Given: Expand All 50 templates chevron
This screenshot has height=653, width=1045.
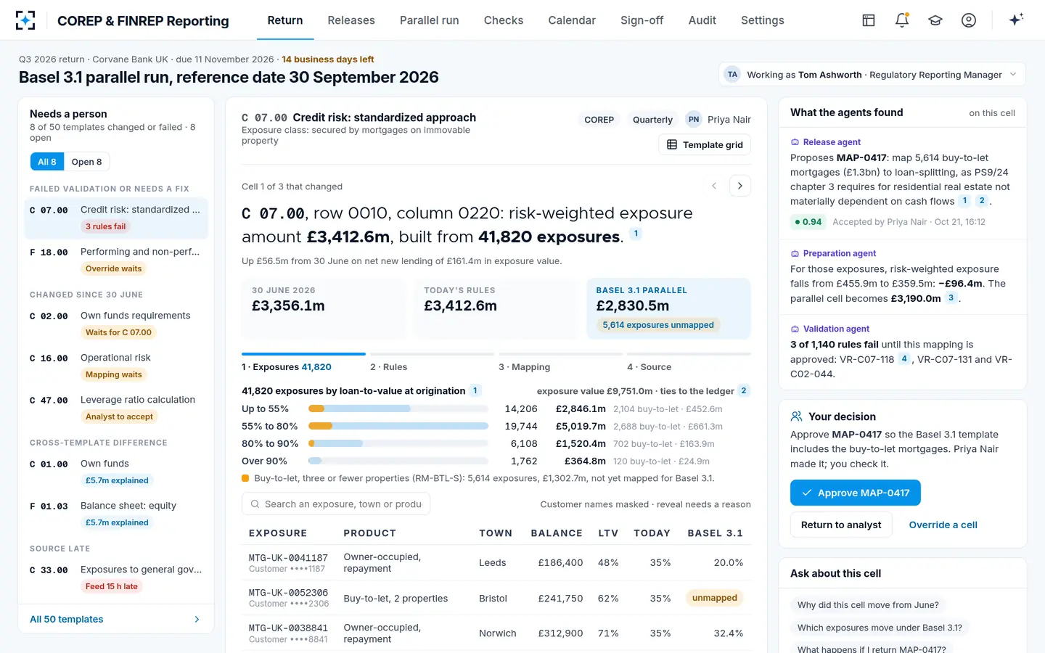Looking at the screenshot, I should pos(197,619).
